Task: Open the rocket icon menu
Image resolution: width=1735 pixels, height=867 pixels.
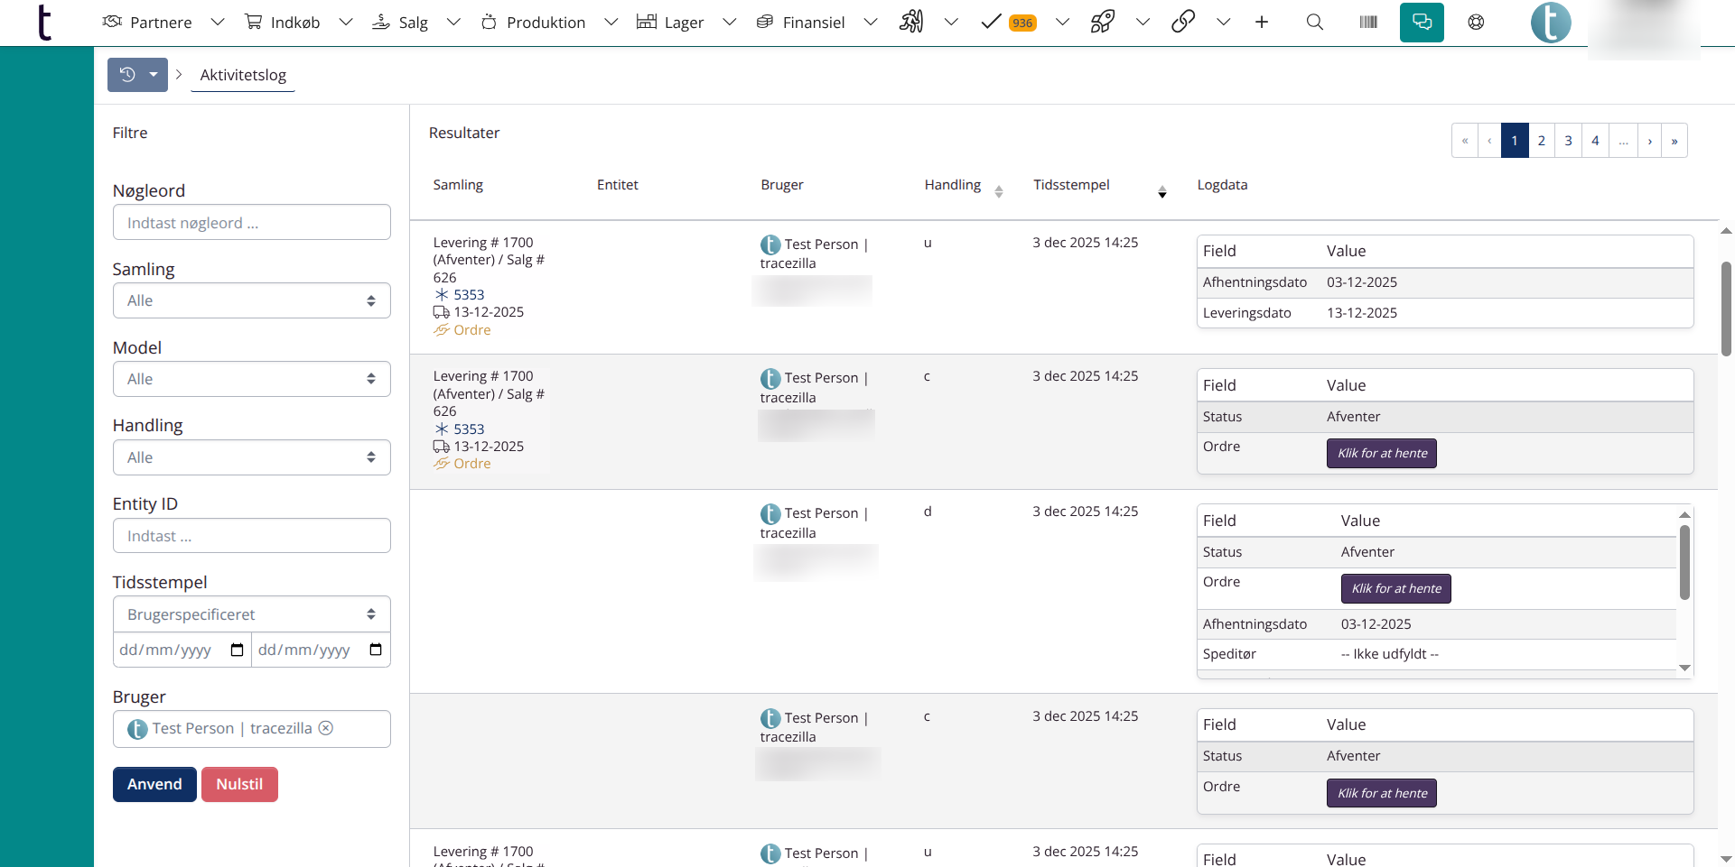Action: pyautogui.click(x=1103, y=23)
